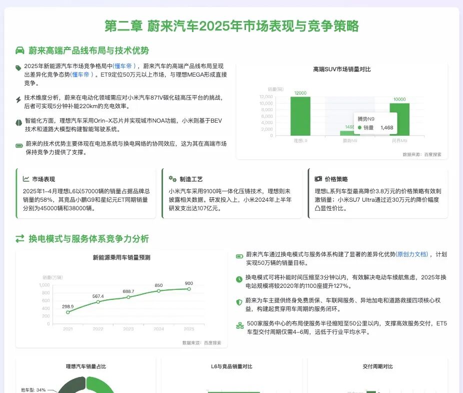Click chart title 高端SUV市场销量对比

(x=342, y=69)
